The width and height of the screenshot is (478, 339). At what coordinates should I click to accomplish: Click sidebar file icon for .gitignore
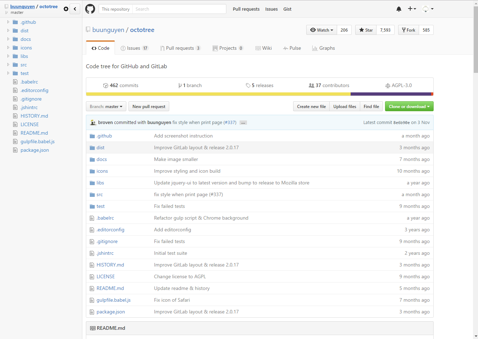pyautogui.click(x=15, y=99)
